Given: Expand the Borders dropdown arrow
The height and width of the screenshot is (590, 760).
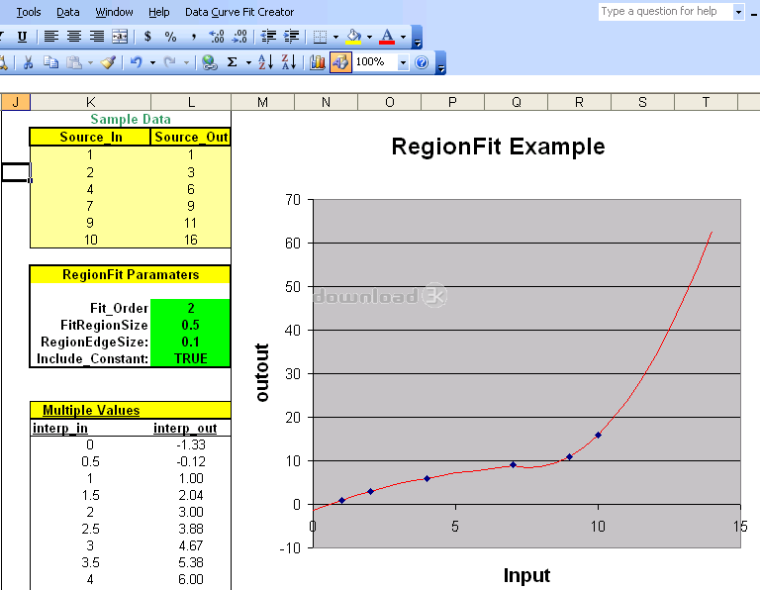Looking at the screenshot, I should pyautogui.click(x=335, y=37).
